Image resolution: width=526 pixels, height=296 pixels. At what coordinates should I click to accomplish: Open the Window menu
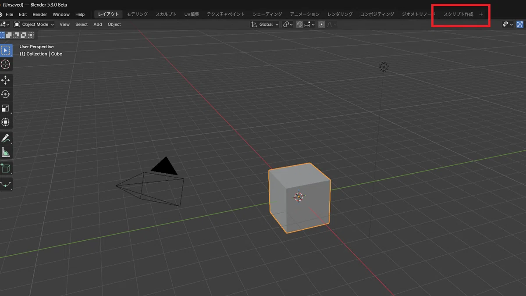point(61,14)
